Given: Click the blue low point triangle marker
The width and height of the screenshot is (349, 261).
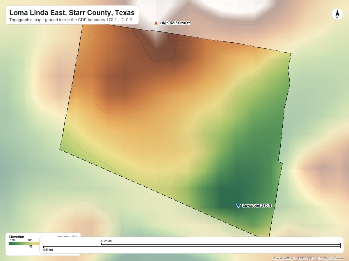Looking at the screenshot, I should (x=238, y=206).
